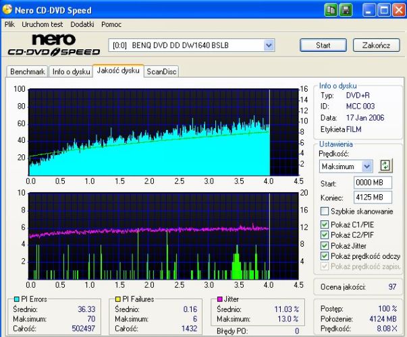
Task: Click the Nero disc icon in title bar
Action: coord(7,9)
